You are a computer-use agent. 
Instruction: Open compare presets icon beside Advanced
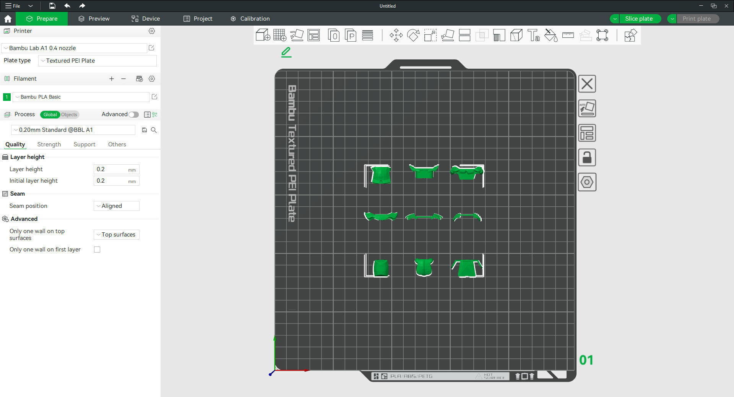point(155,115)
